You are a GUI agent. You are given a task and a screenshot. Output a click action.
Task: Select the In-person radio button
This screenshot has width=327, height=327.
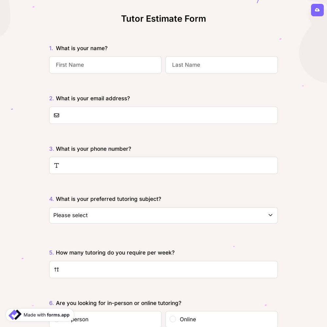56,319
